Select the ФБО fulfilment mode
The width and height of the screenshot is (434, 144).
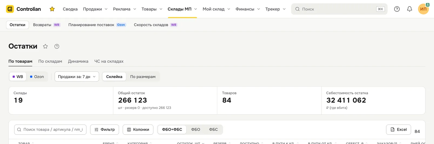point(196,130)
